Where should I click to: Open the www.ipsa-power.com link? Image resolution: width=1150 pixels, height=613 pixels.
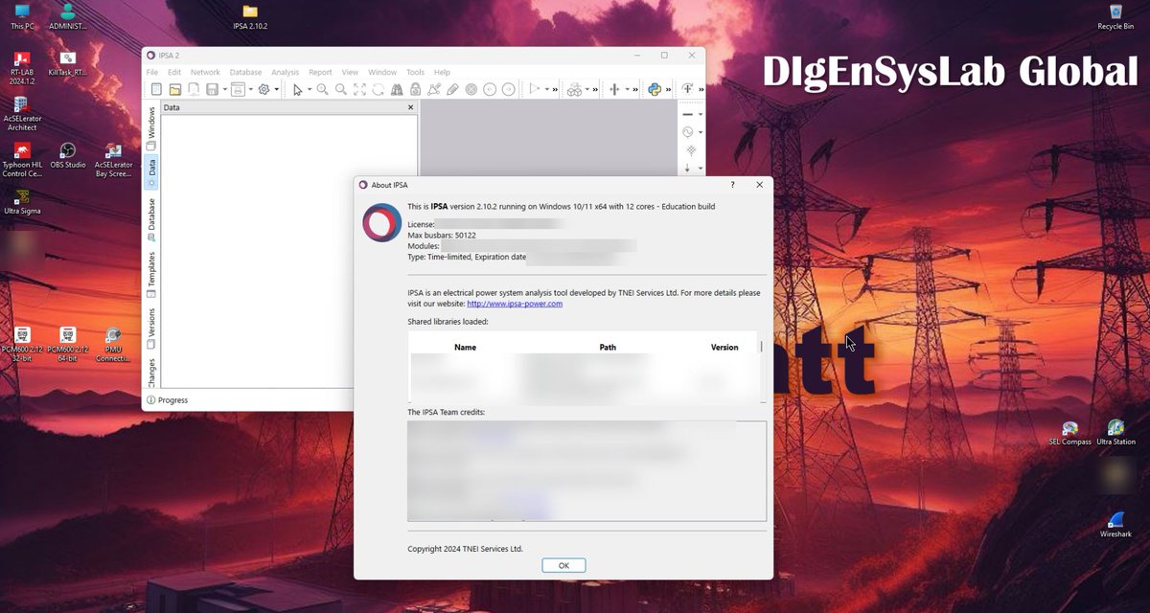click(x=515, y=304)
